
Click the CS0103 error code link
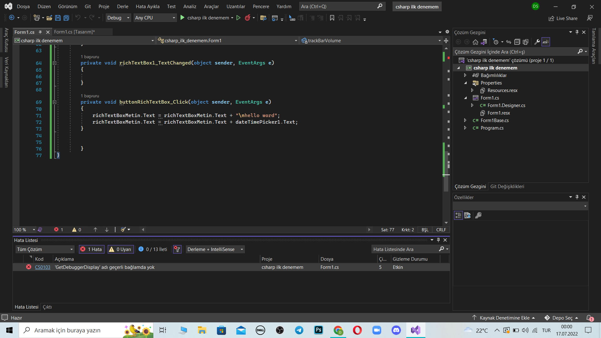click(43, 267)
